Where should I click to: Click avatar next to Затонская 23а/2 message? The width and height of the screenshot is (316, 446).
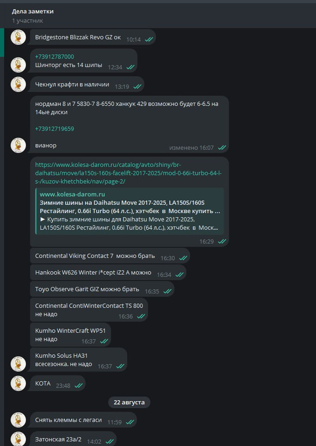[x=18, y=439]
